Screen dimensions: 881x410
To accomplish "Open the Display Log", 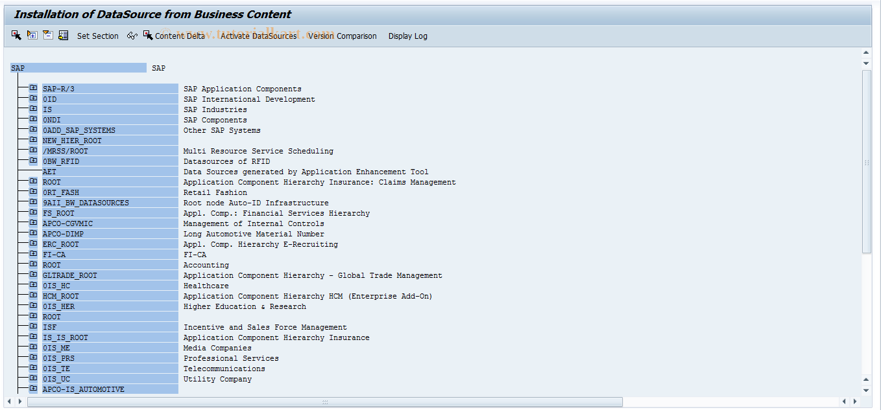I will (407, 36).
